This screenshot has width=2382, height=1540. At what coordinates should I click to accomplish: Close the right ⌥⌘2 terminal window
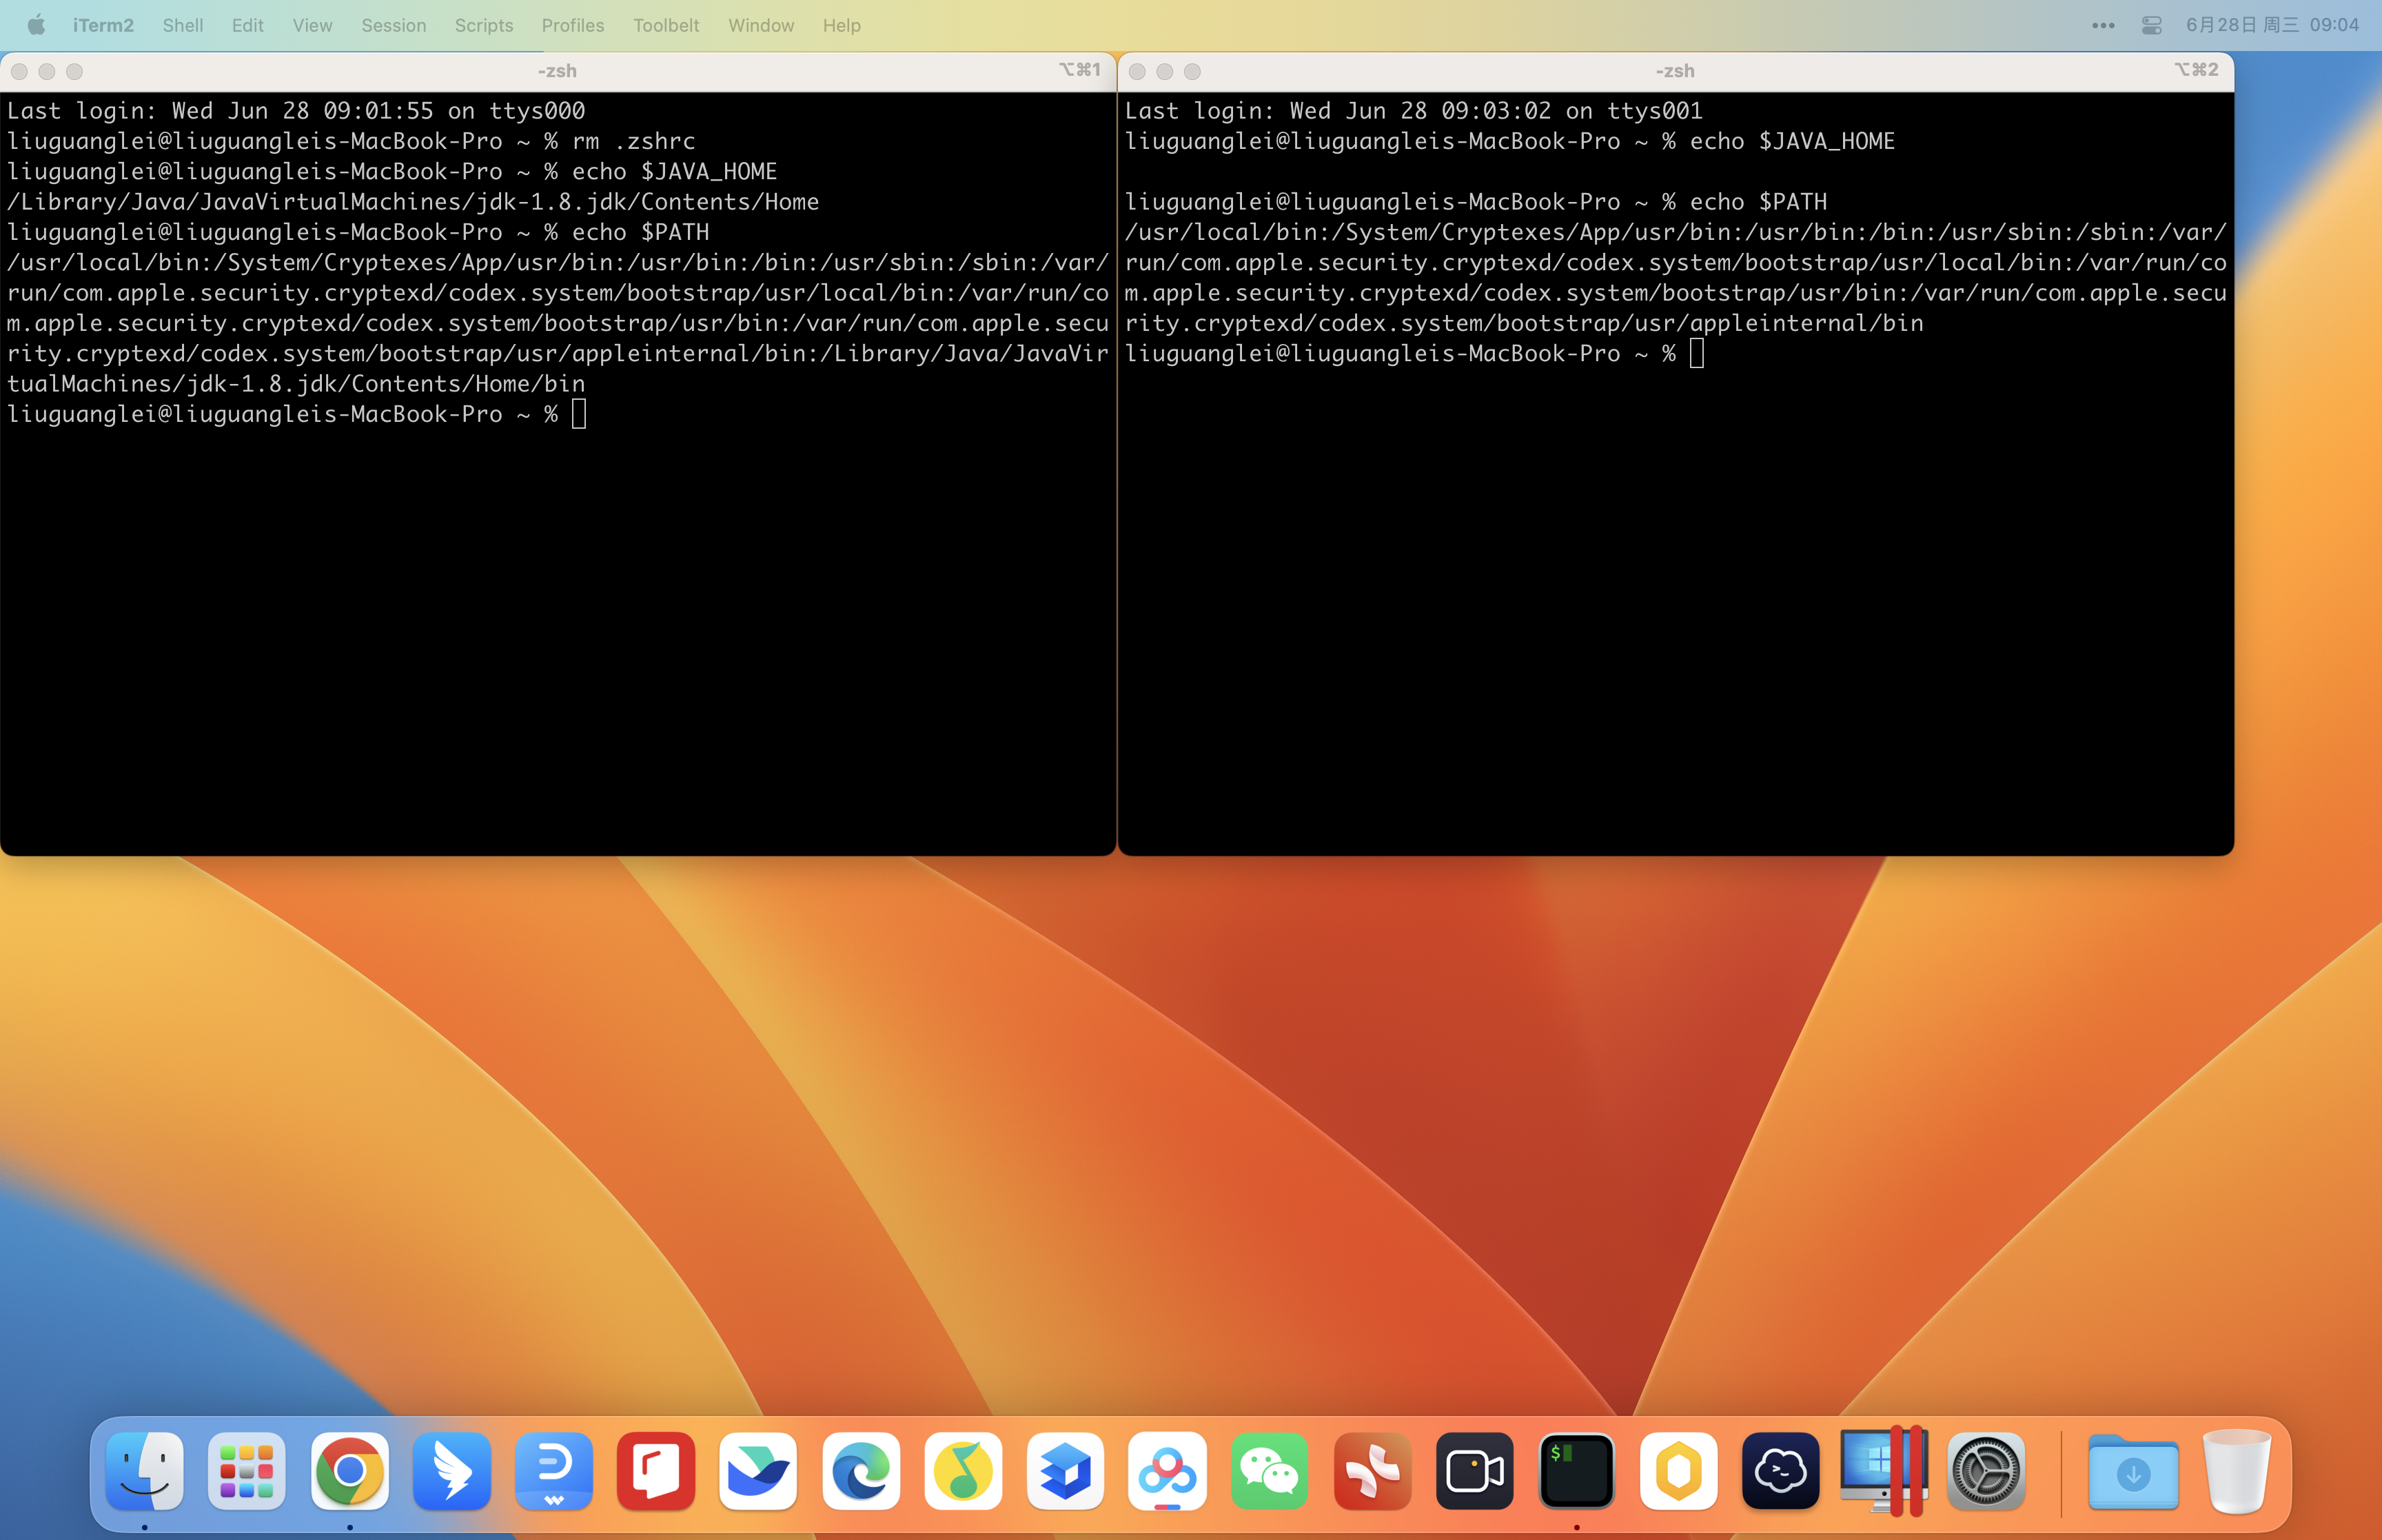[x=1137, y=71]
